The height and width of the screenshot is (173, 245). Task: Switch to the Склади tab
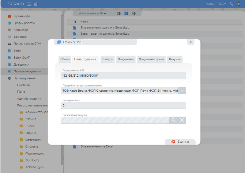(x=108, y=60)
